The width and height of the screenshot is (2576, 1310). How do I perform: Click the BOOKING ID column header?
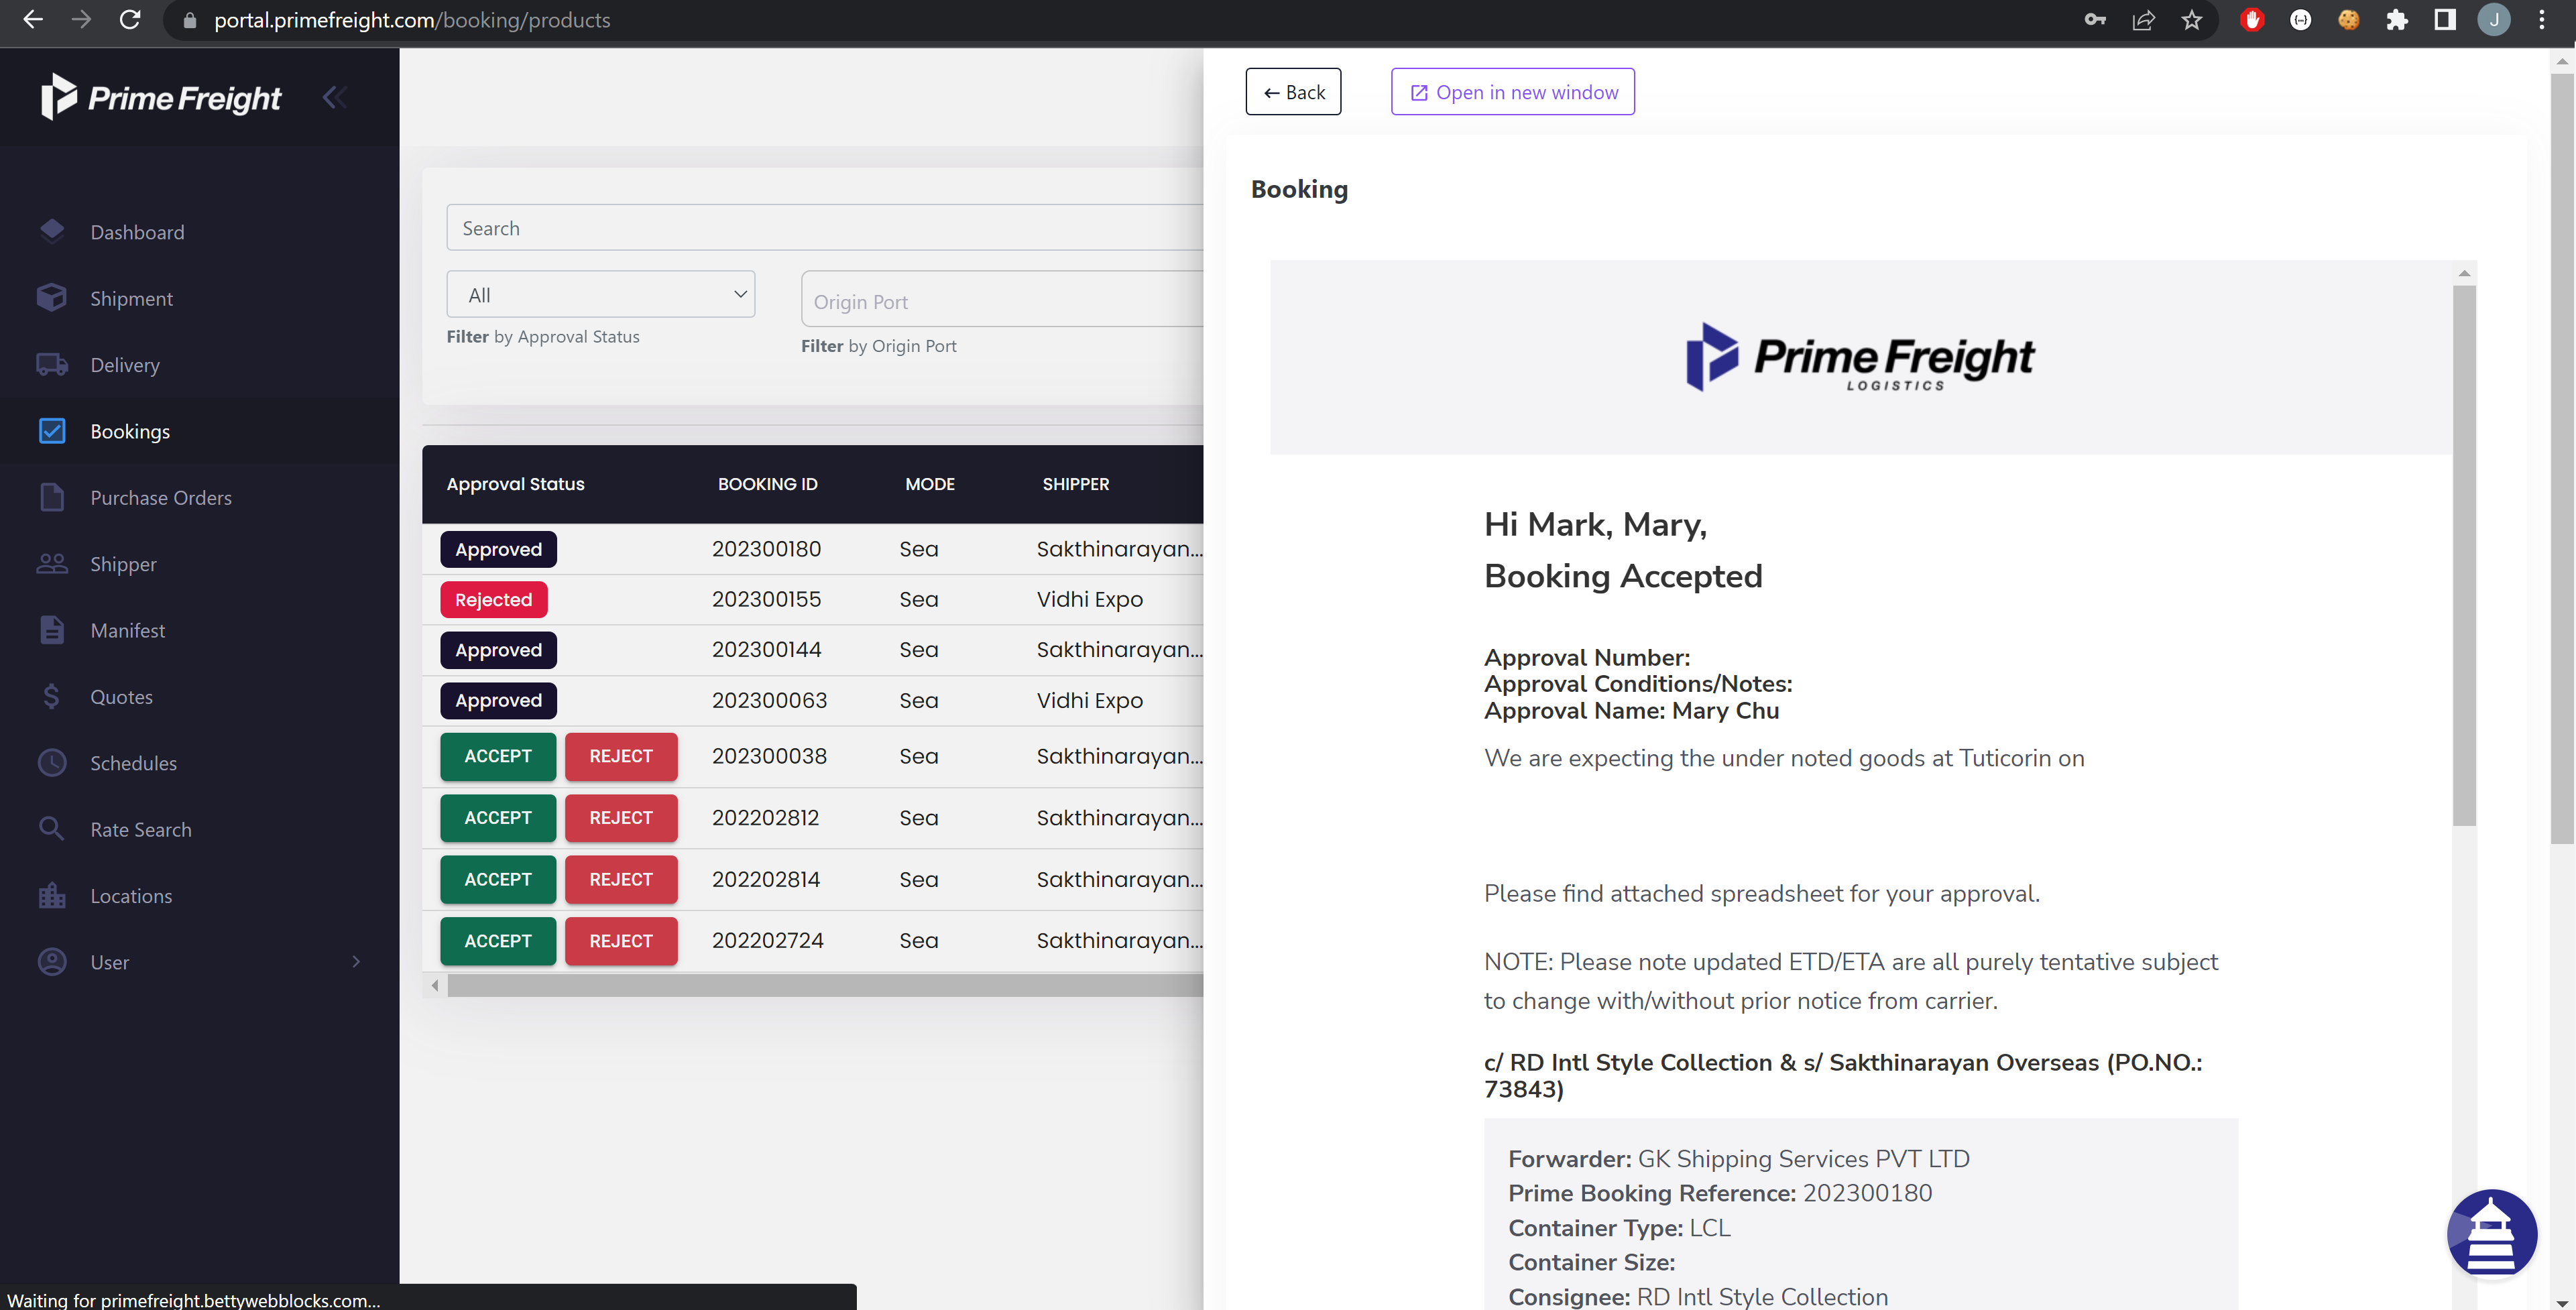pyautogui.click(x=767, y=484)
